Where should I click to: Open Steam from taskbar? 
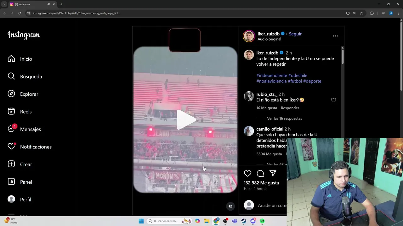[x=244, y=221]
